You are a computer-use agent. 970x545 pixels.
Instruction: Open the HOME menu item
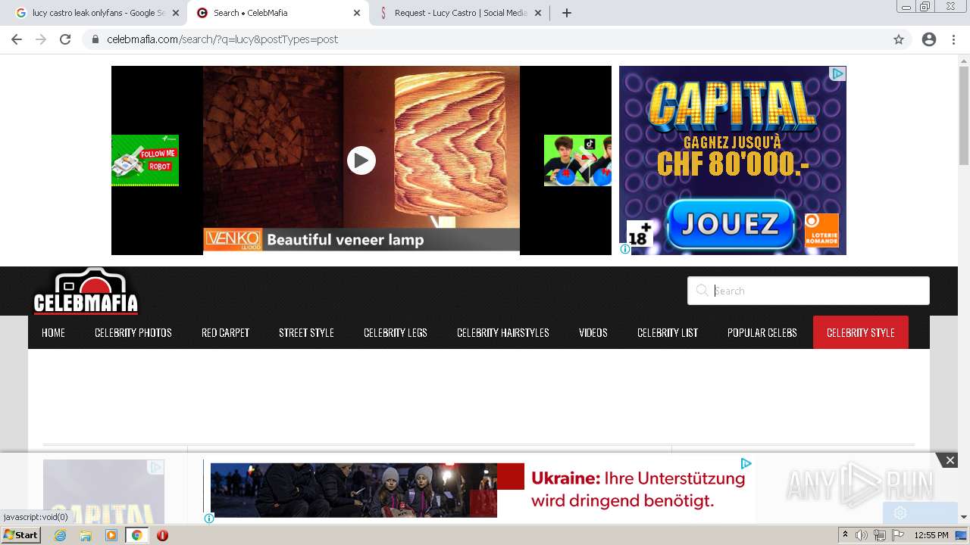click(x=53, y=332)
